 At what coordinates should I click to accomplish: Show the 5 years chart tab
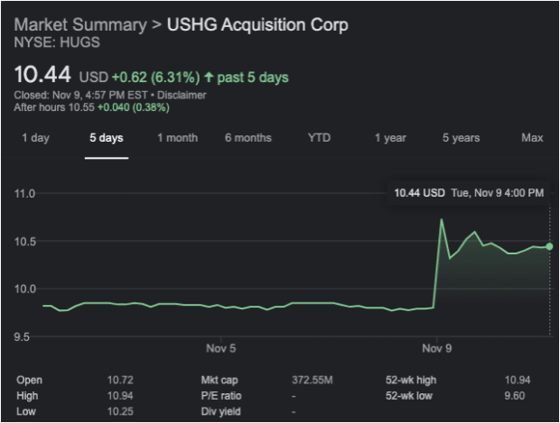tap(461, 138)
